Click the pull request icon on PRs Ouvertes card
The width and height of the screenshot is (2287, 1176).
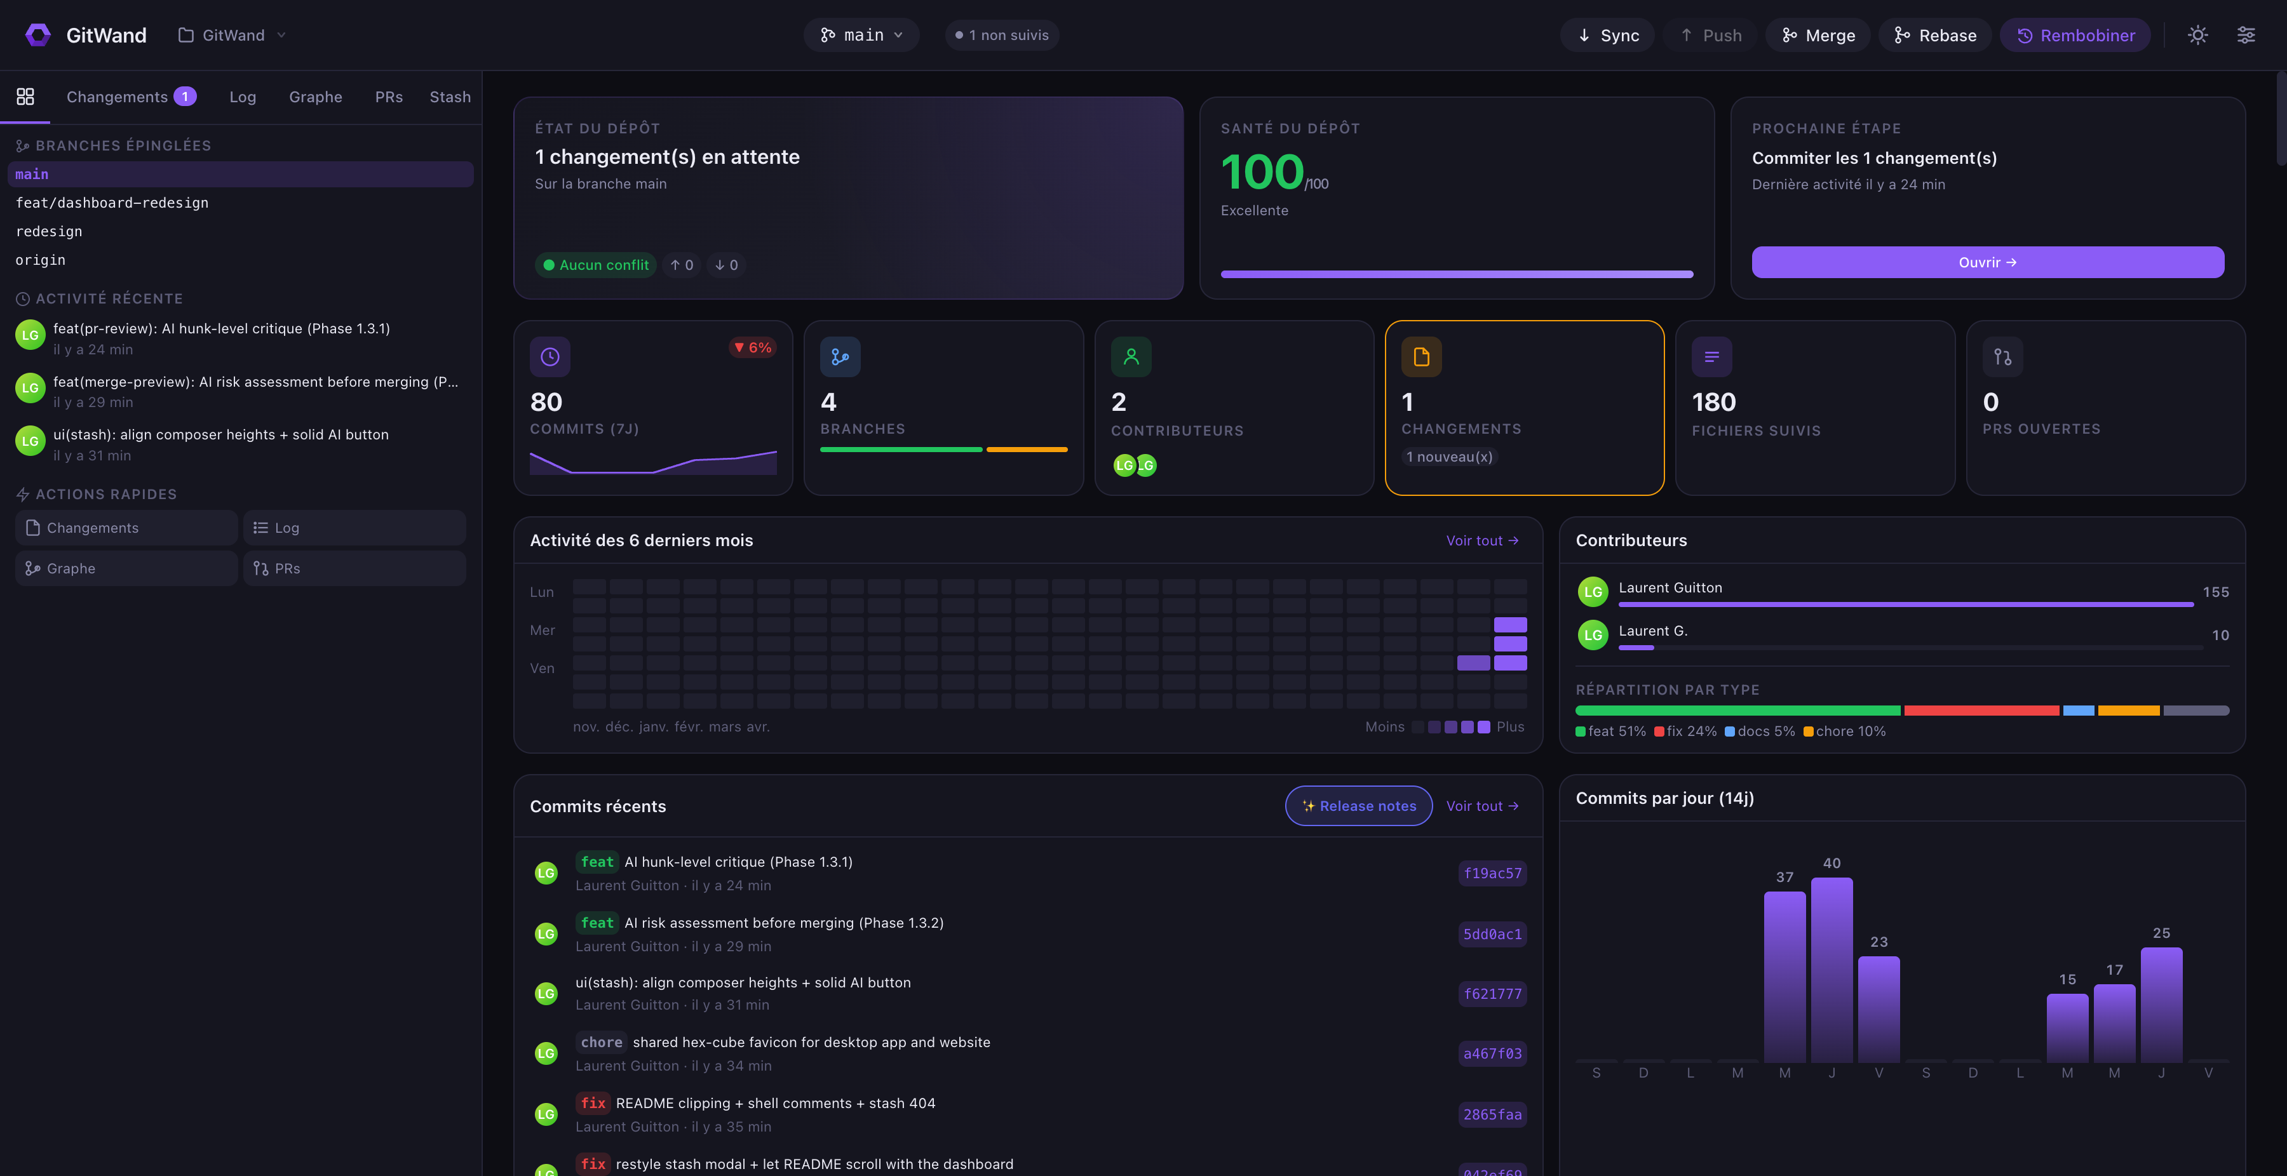[2003, 357]
